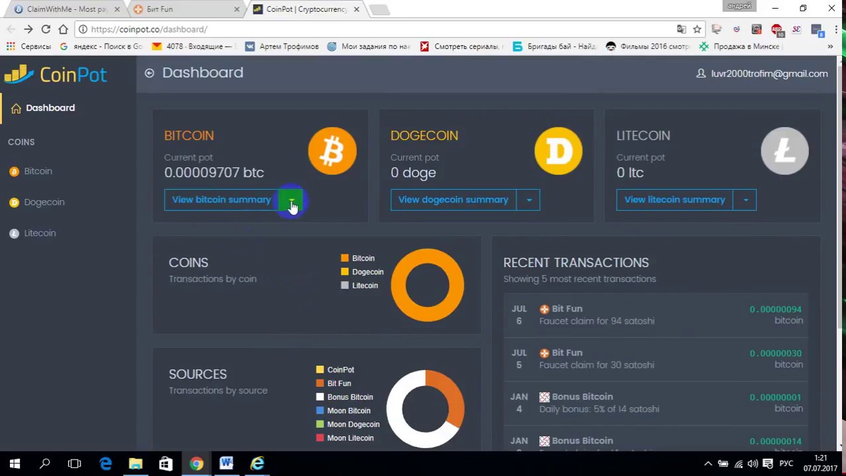The width and height of the screenshot is (846, 476).
Task: Focus the address bar showing coinpot.co/dashboard
Action: [373, 29]
